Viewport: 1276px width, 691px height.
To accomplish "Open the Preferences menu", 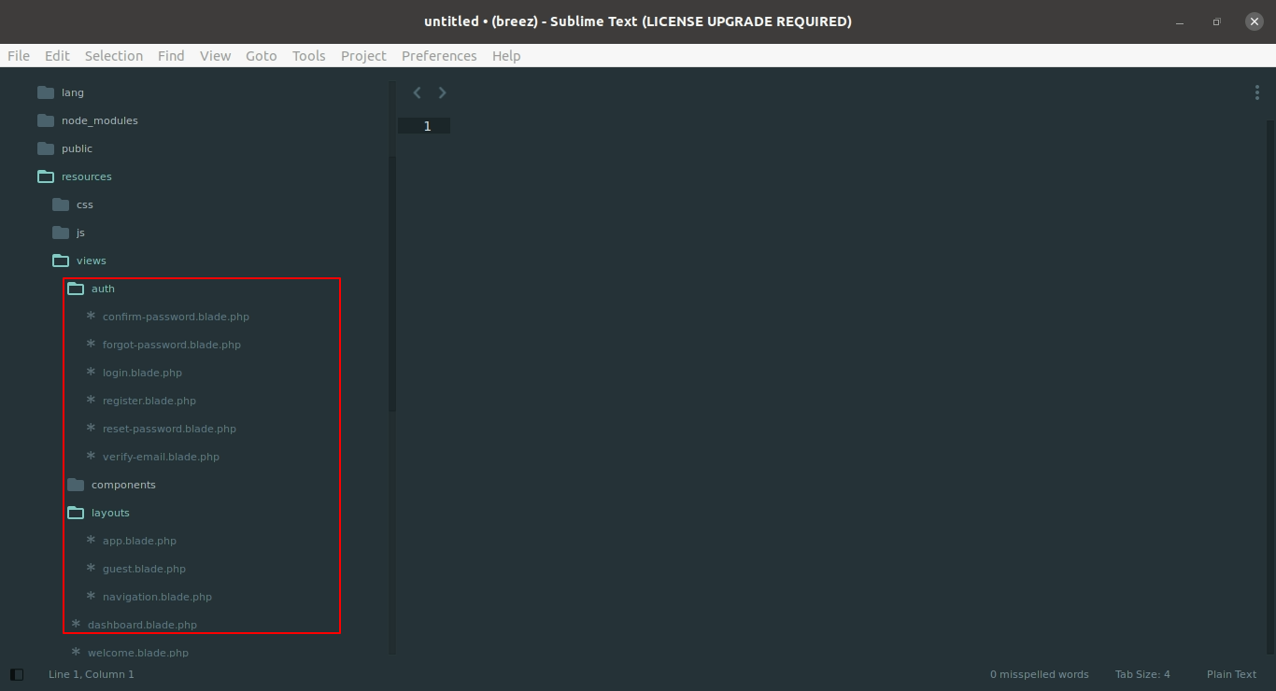I will pos(439,56).
